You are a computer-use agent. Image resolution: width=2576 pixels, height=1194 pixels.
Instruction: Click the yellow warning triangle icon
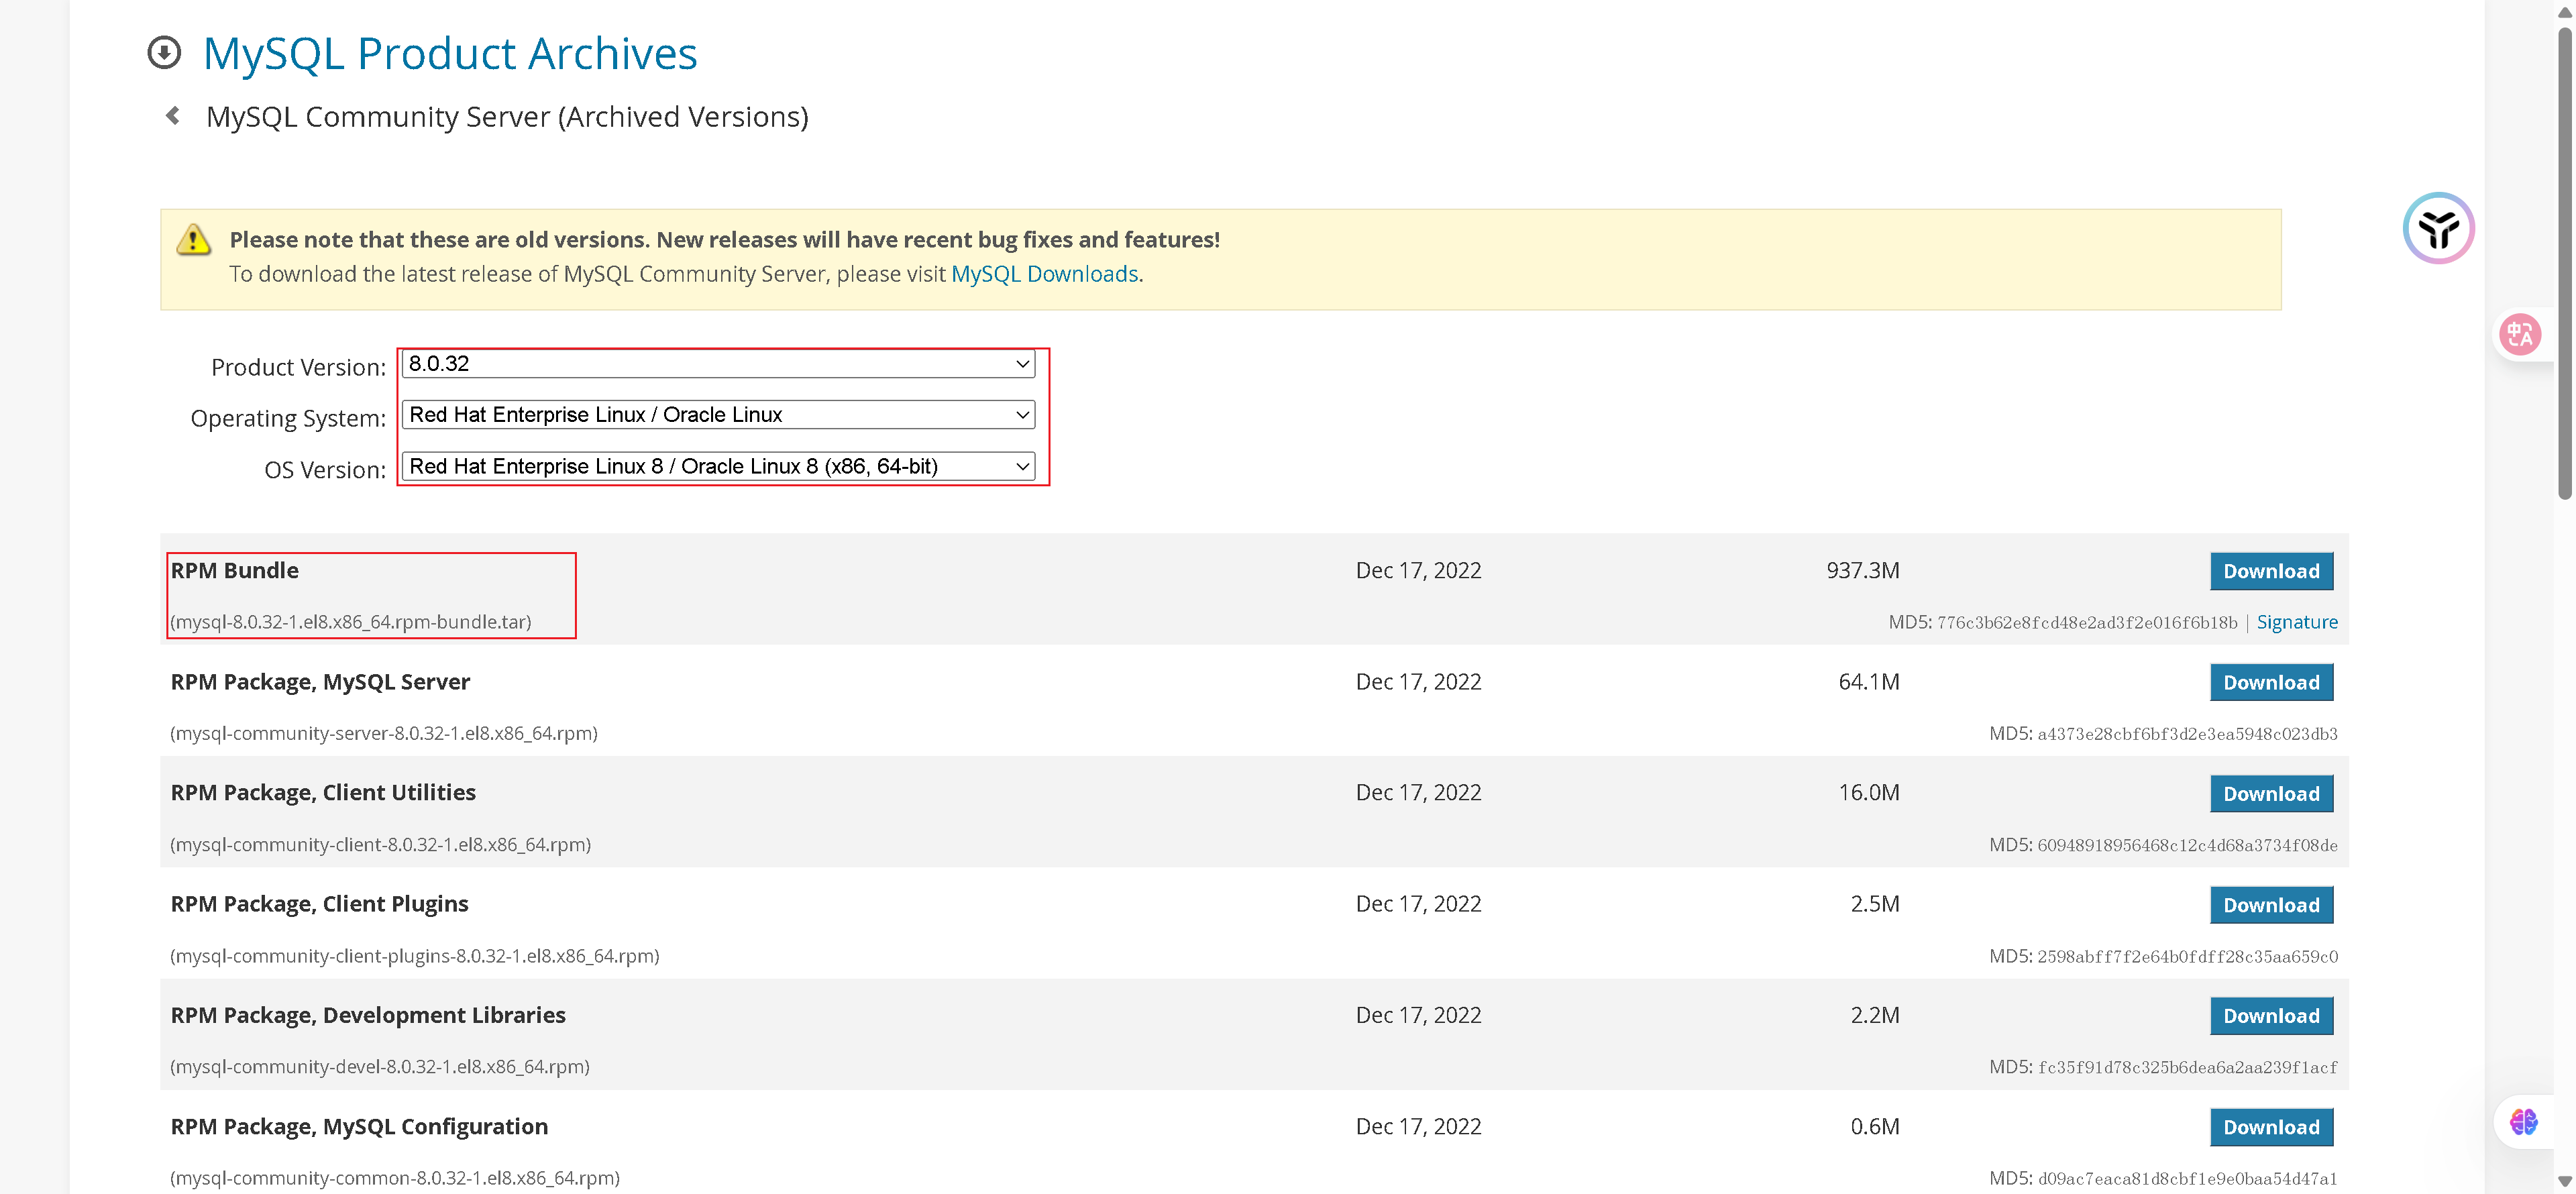click(x=193, y=240)
